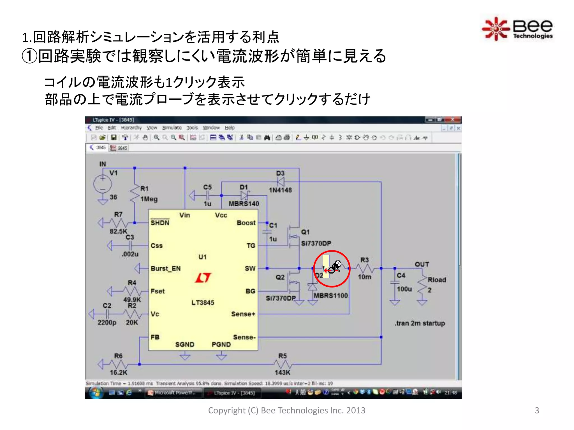The image size is (574, 430).
Task: Click the C4 100u capacitor
Action: pyautogui.click(x=395, y=282)
